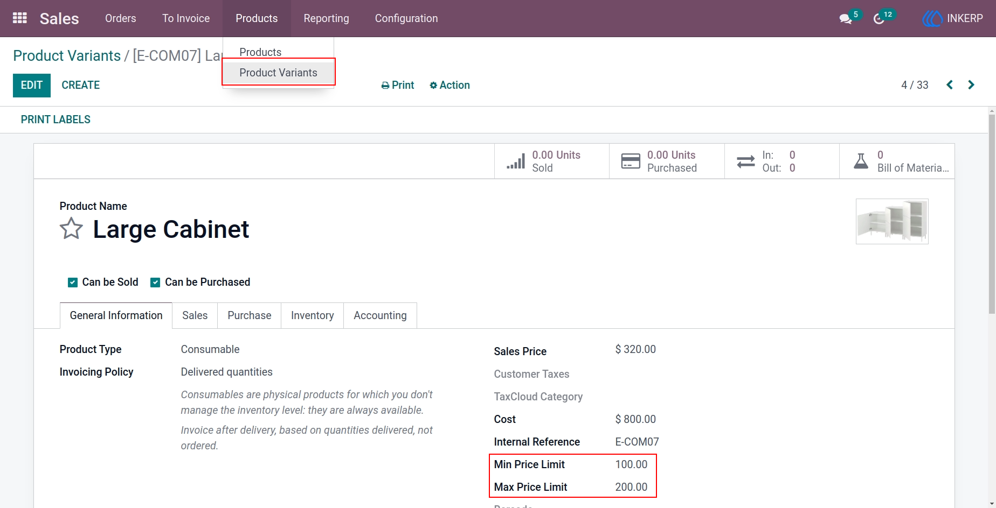The image size is (996, 508).
Task: Open In/Out transfers stat button
Action: (x=782, y=161)
